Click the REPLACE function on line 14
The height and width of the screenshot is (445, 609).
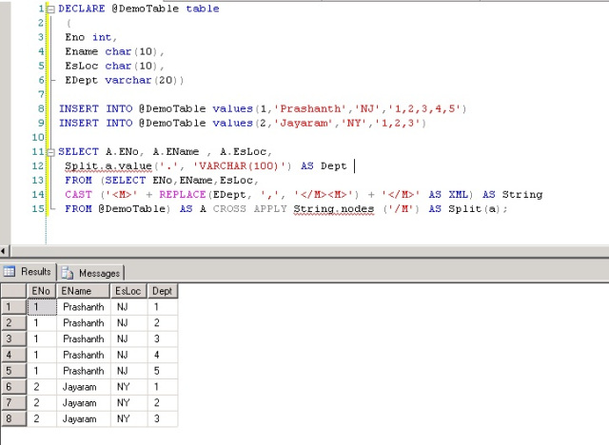tap(182, 194)
